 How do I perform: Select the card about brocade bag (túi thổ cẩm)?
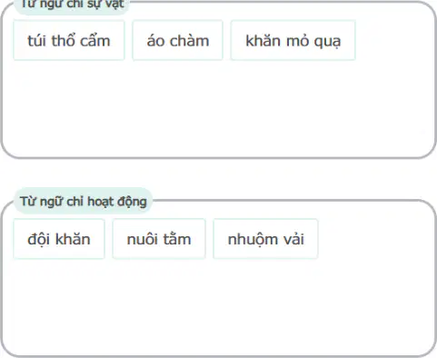69,40
